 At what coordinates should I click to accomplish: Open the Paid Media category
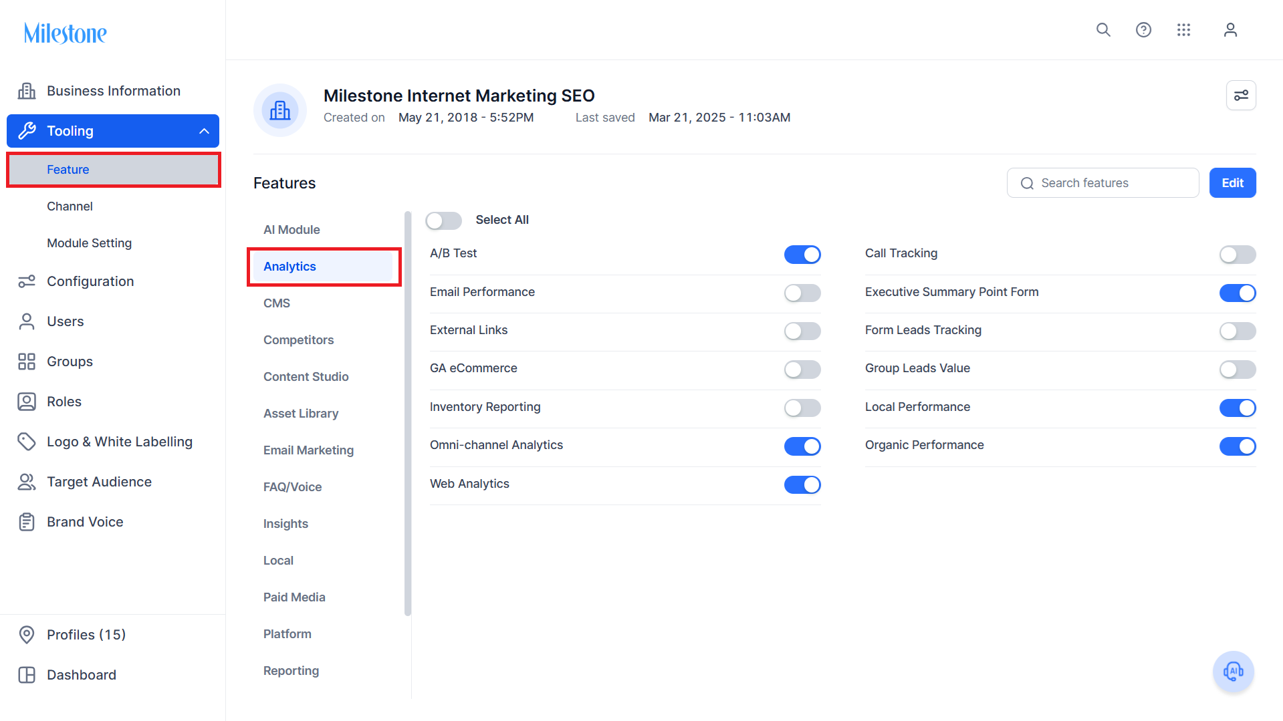[x=294, y=597]
